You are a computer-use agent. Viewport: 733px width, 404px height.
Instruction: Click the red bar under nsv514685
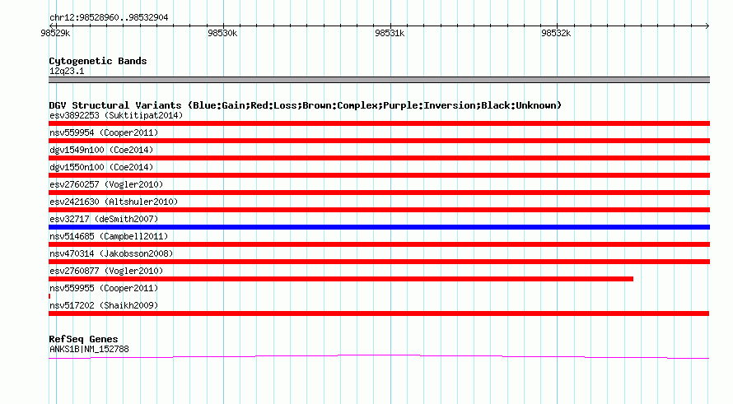(379, 244)
